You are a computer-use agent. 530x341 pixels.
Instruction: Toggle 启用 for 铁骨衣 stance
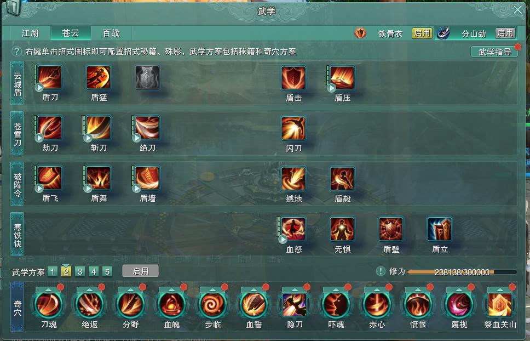pos(422,33)
